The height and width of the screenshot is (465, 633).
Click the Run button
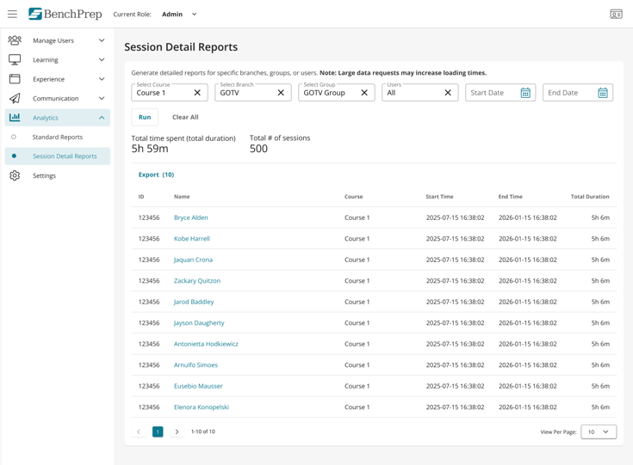click(x=145, y=117)
